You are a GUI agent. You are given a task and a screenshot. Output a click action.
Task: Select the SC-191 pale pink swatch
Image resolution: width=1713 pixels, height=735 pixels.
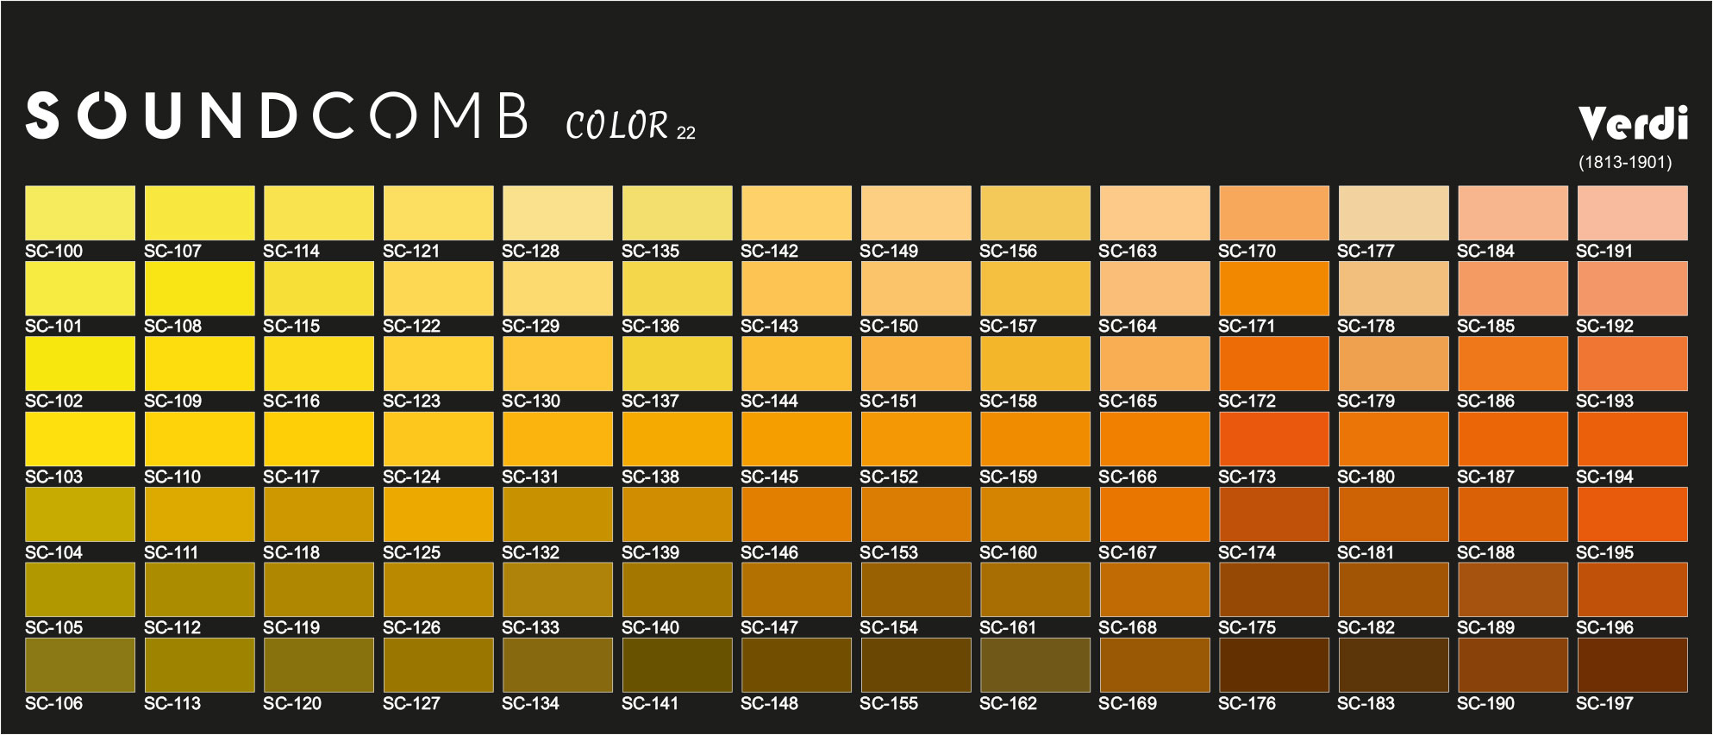click(1632, 213)
